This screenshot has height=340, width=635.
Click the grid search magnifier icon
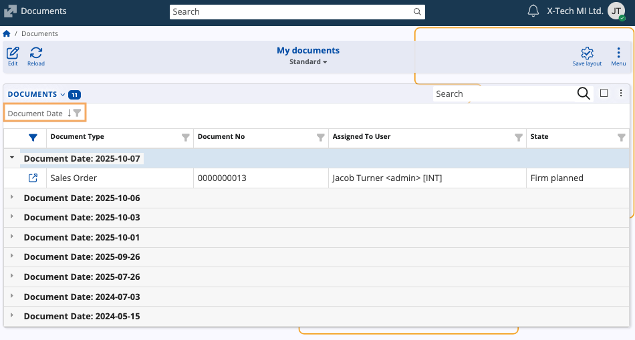point(583,94)
